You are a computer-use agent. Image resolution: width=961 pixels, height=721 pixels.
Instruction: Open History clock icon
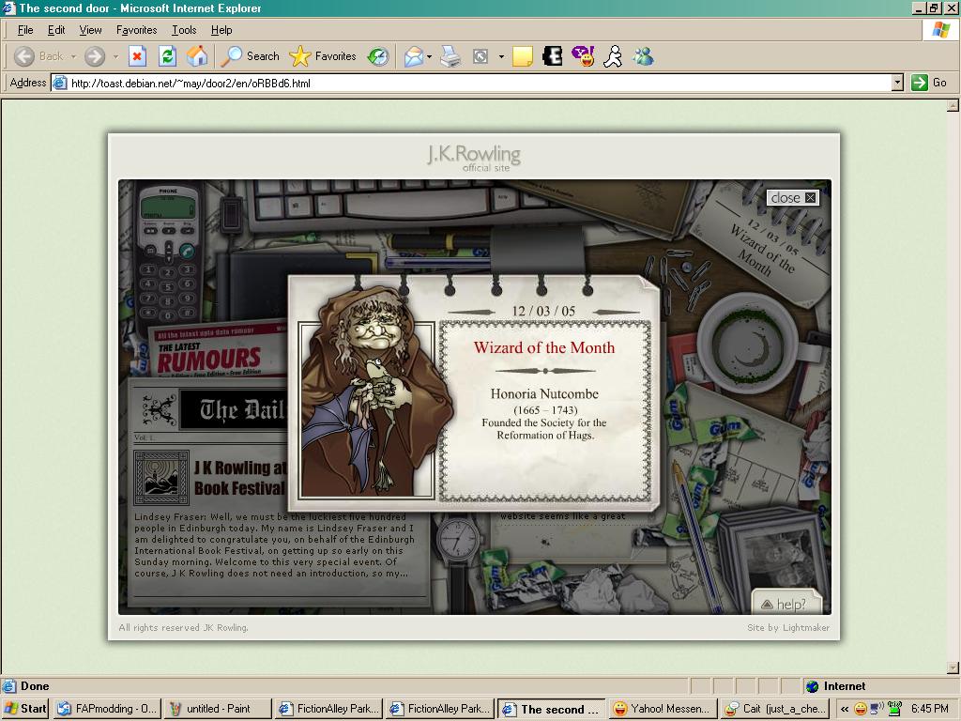tap(378, 57)
